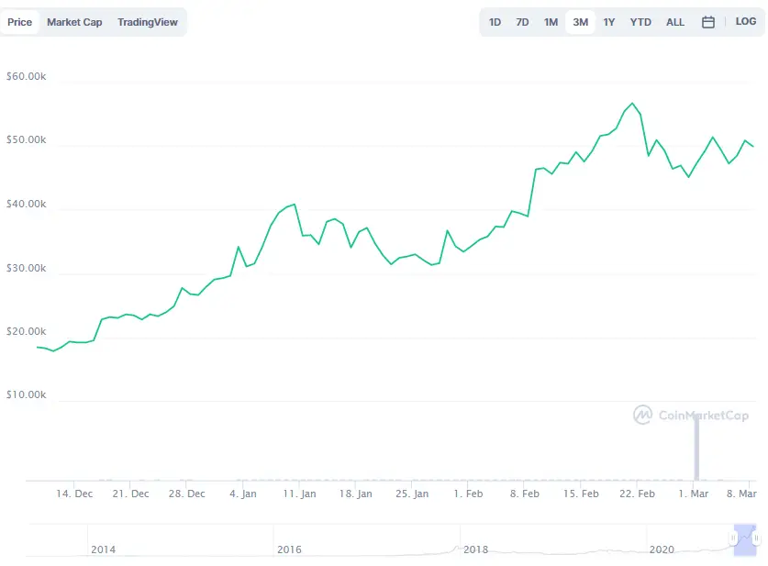Select the YTD time range
The height and width of the screenshot is (566, 768).
pyautogui.click(x=640, y=22)
